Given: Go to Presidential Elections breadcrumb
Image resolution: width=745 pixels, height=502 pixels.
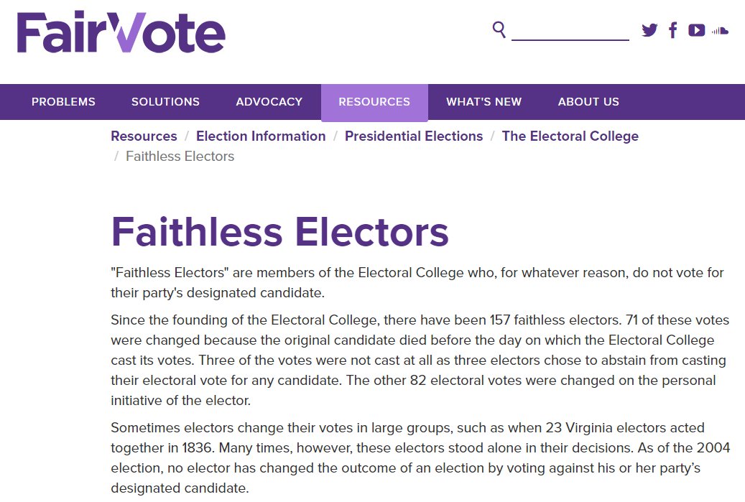Looking at the screenshot, I should (x=414, y=136).
